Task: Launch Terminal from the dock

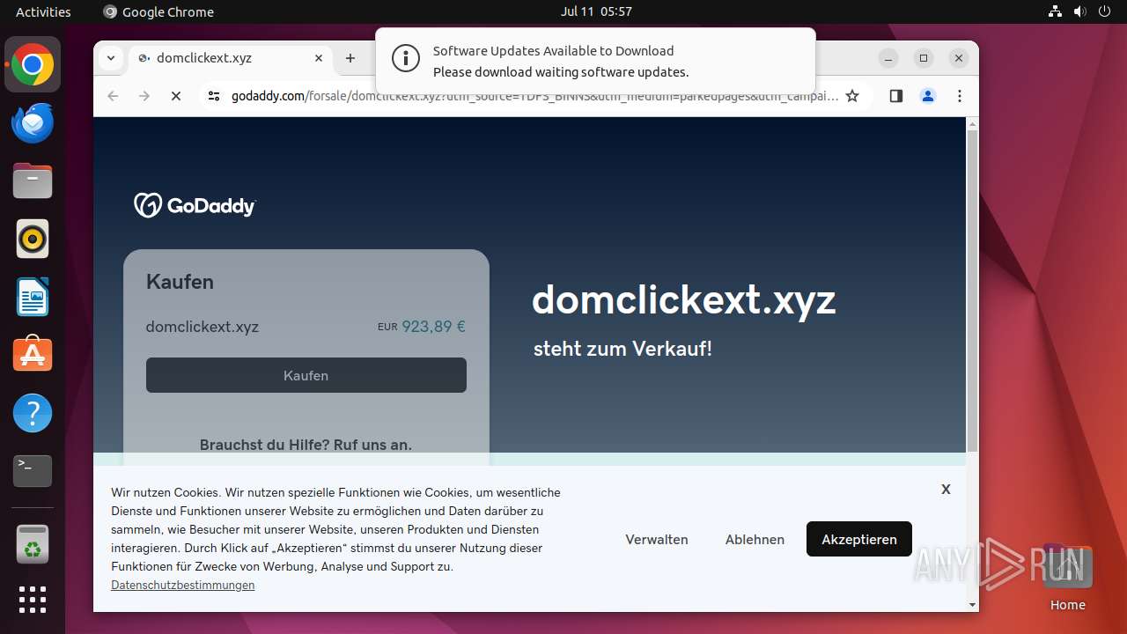Action: 33,471
